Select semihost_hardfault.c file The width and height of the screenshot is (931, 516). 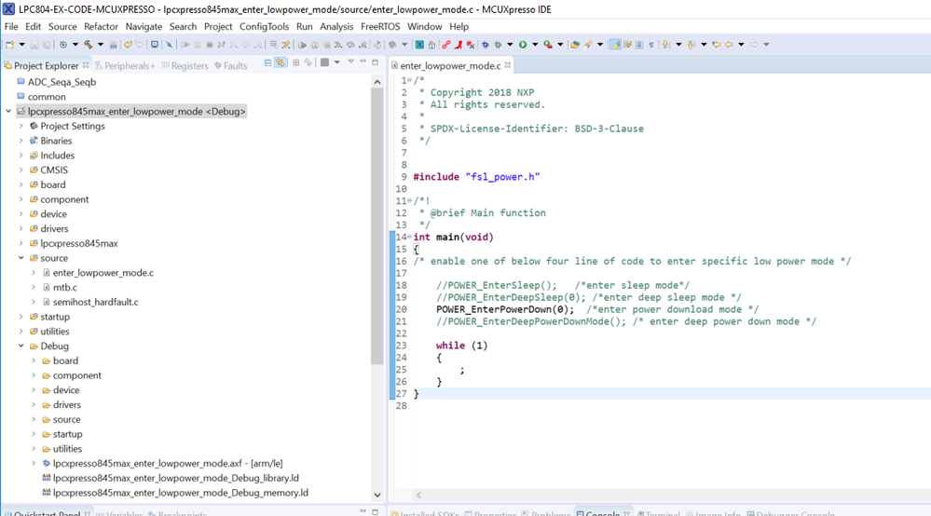(96, 302)
